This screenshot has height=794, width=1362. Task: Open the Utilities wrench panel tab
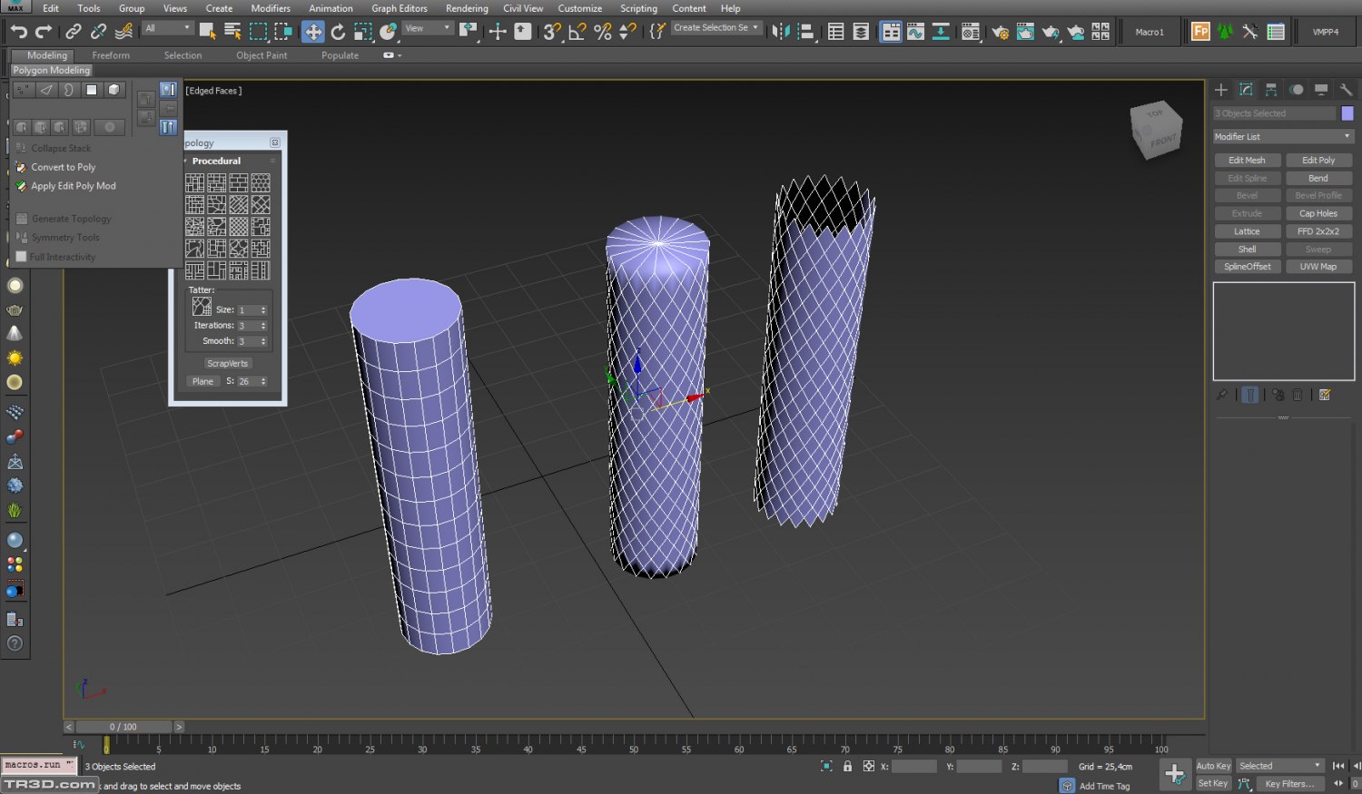click(1346, 90)
